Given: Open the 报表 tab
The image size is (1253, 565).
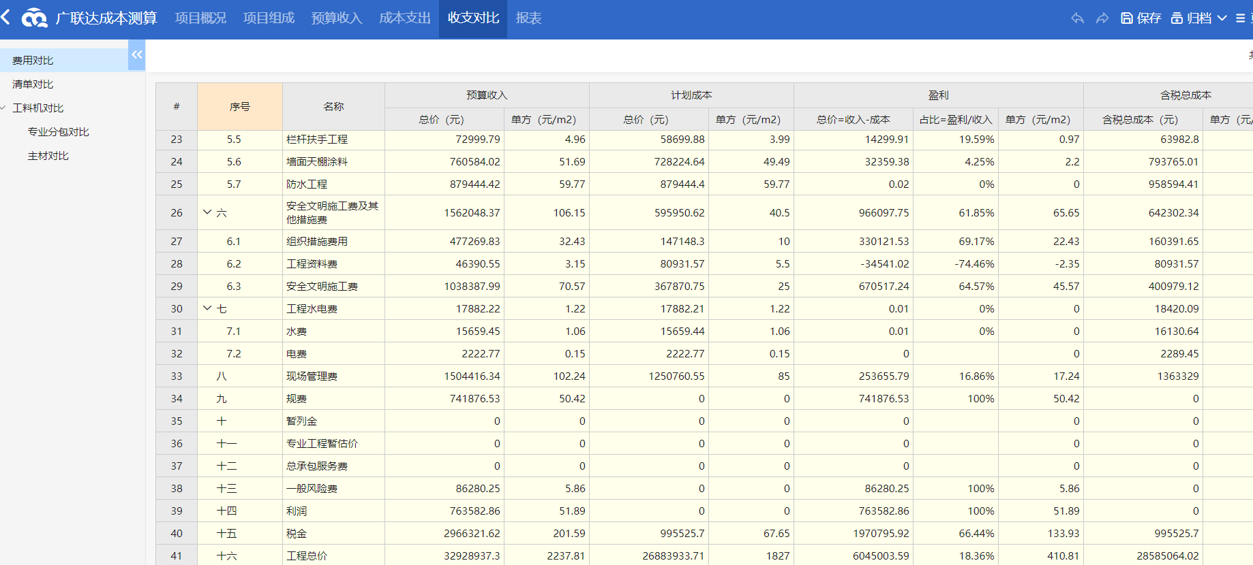Looking at the screenshot, I should 528,18.
